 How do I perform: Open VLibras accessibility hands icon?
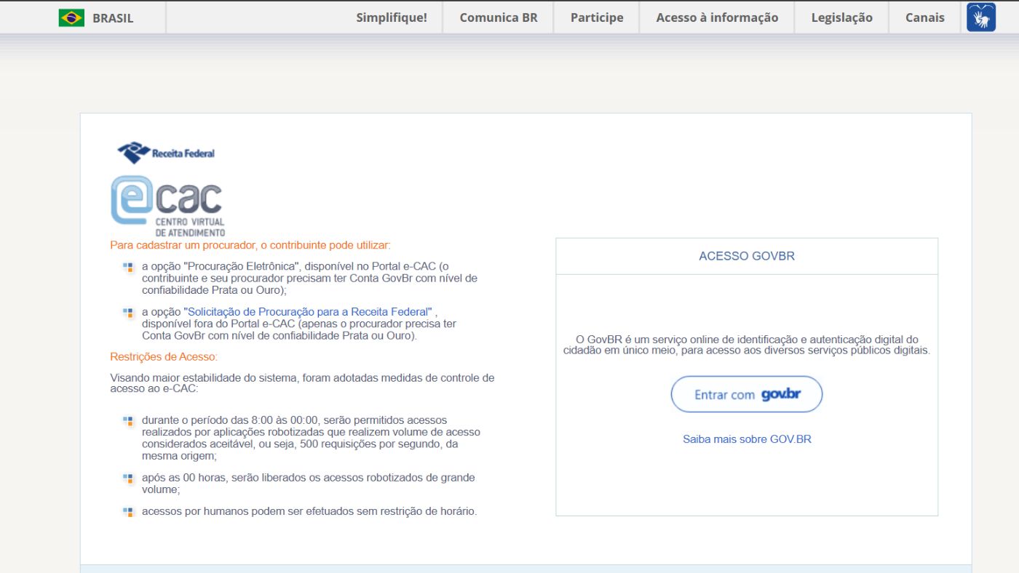point(980,17)
